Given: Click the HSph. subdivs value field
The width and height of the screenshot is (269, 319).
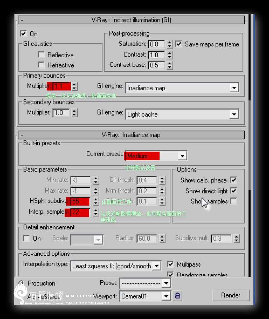Looking at the screenshot, I should coord(80,201).
